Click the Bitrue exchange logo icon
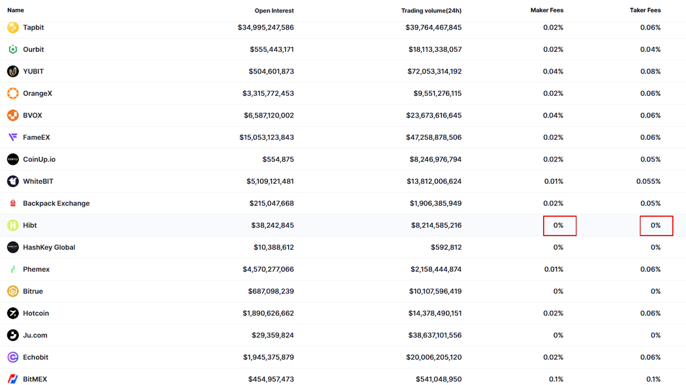Screen dimensions: 686x385 pyautogui.click(x=13, y=291)
